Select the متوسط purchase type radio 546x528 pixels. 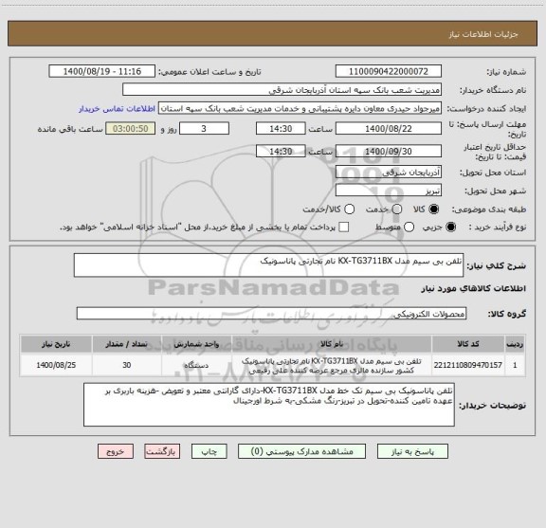point(409,228)
